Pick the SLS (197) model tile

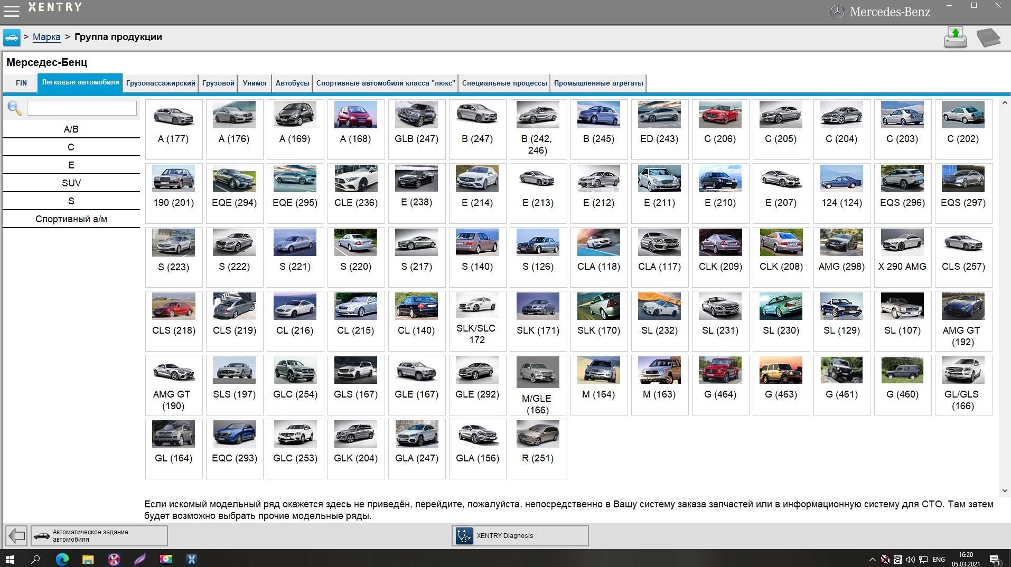[x=234, y=385]
